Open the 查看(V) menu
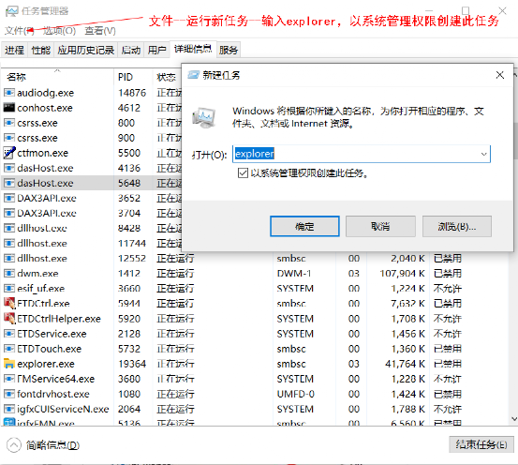518x465 pixels. (x=100, y=31)
